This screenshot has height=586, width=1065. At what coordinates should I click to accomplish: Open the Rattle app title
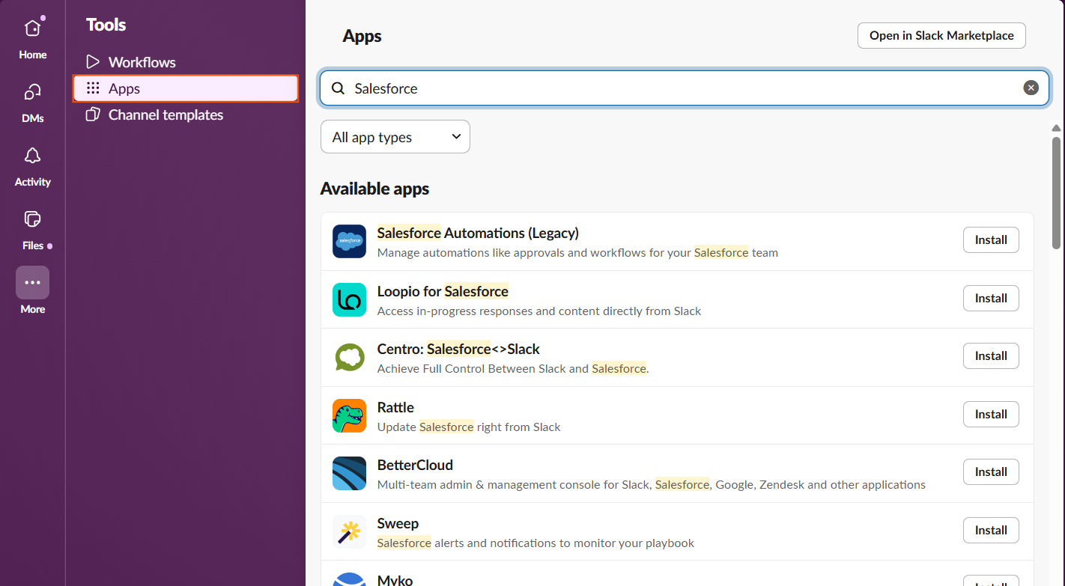395,407
